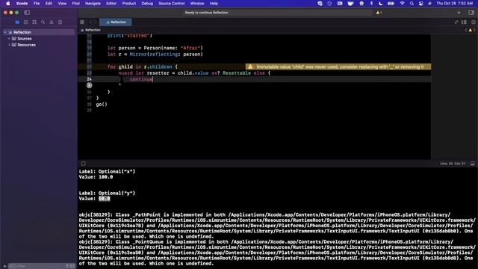Toggle the debug area stop/run square button
The height and width of the screenshot is (269, 478).
point(83,164)
